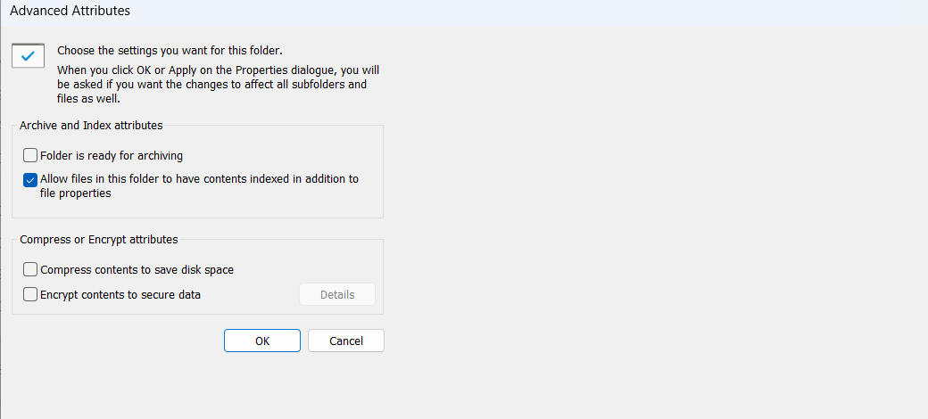This screenshot has width=928, height=419.
Task: Click the 'Compress contents to save disk space' label
Action: [137, 270]
